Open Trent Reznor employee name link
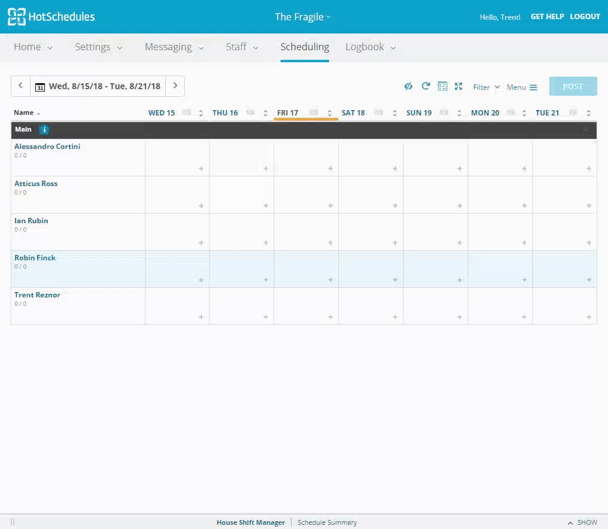The width and height of the screenshot is (608, 529). tap(37, 295)
